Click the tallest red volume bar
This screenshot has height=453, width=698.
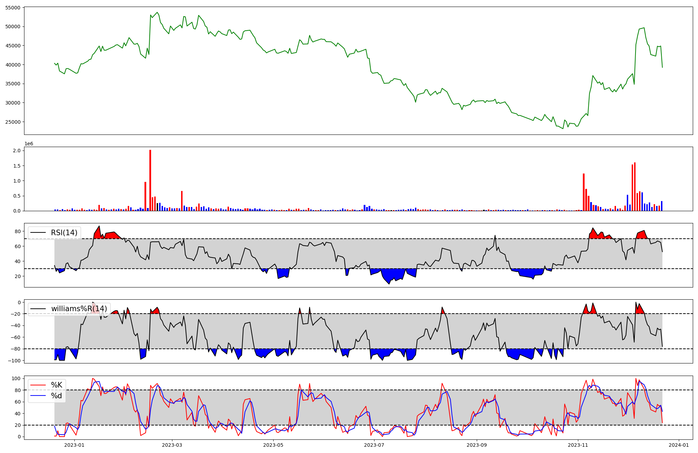tap(150, 180)
